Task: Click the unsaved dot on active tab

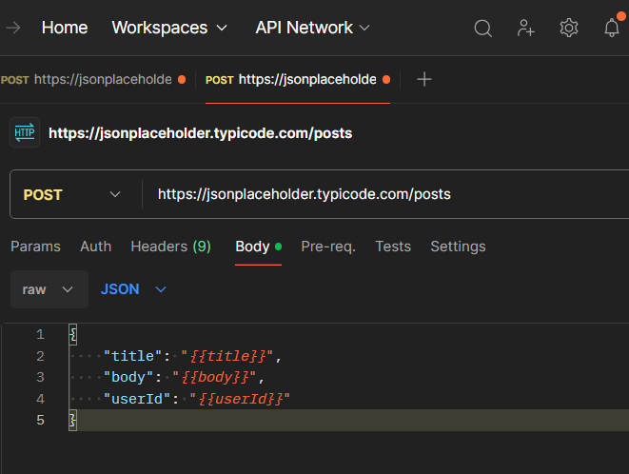Action: tap(385, 80)
